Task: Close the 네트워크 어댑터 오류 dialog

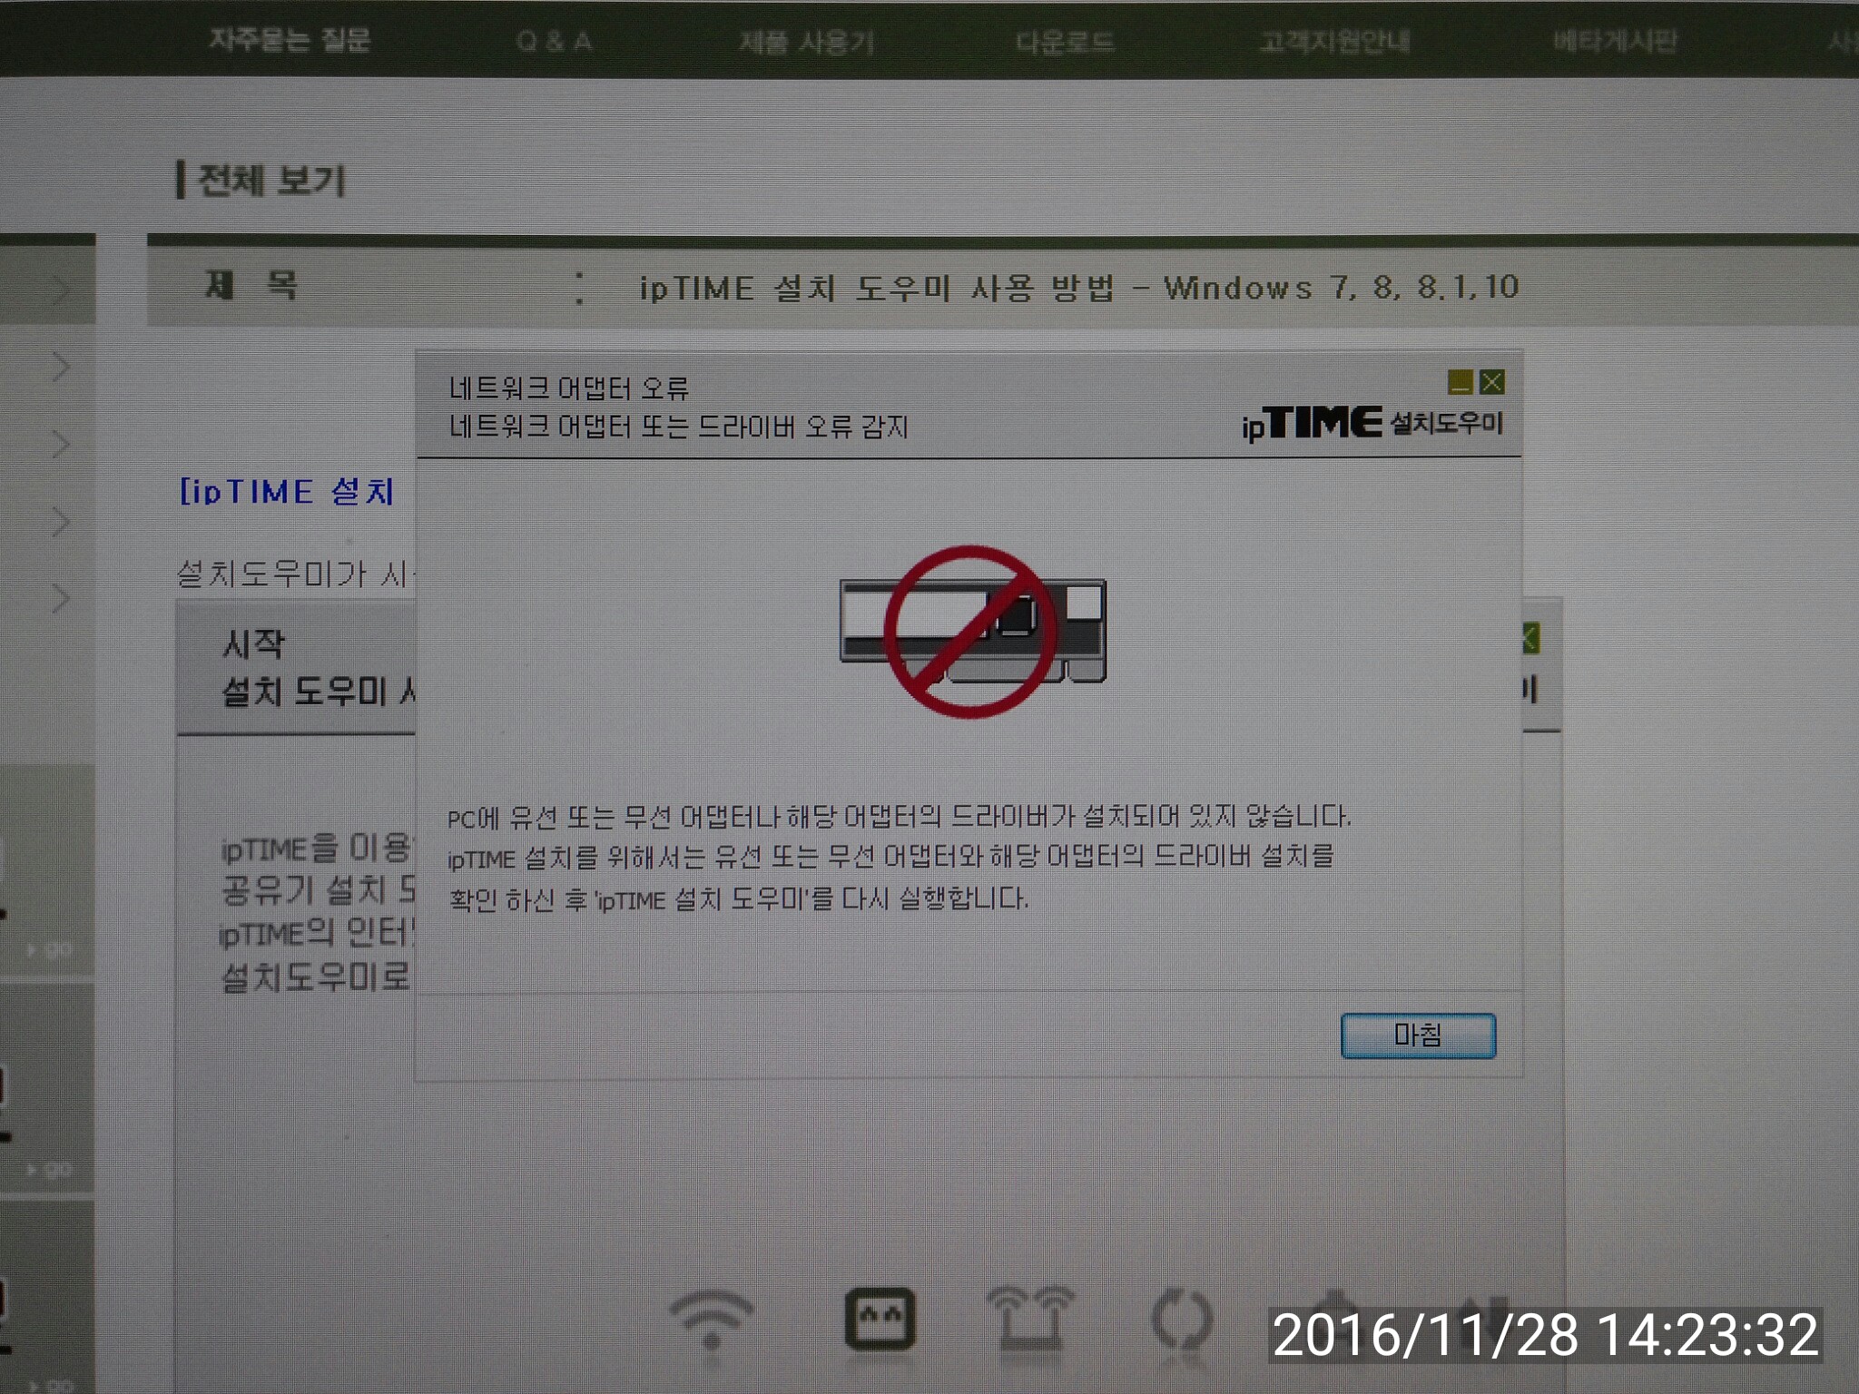Action: point(1491,382)
